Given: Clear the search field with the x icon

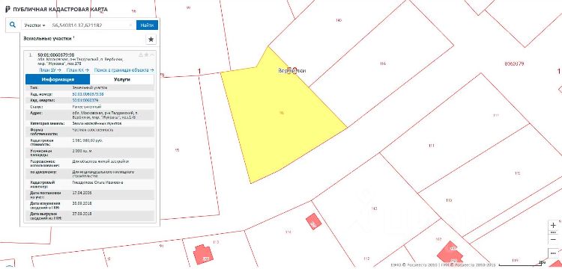Looking at the screenshot, I should click(x=131, y=25).
